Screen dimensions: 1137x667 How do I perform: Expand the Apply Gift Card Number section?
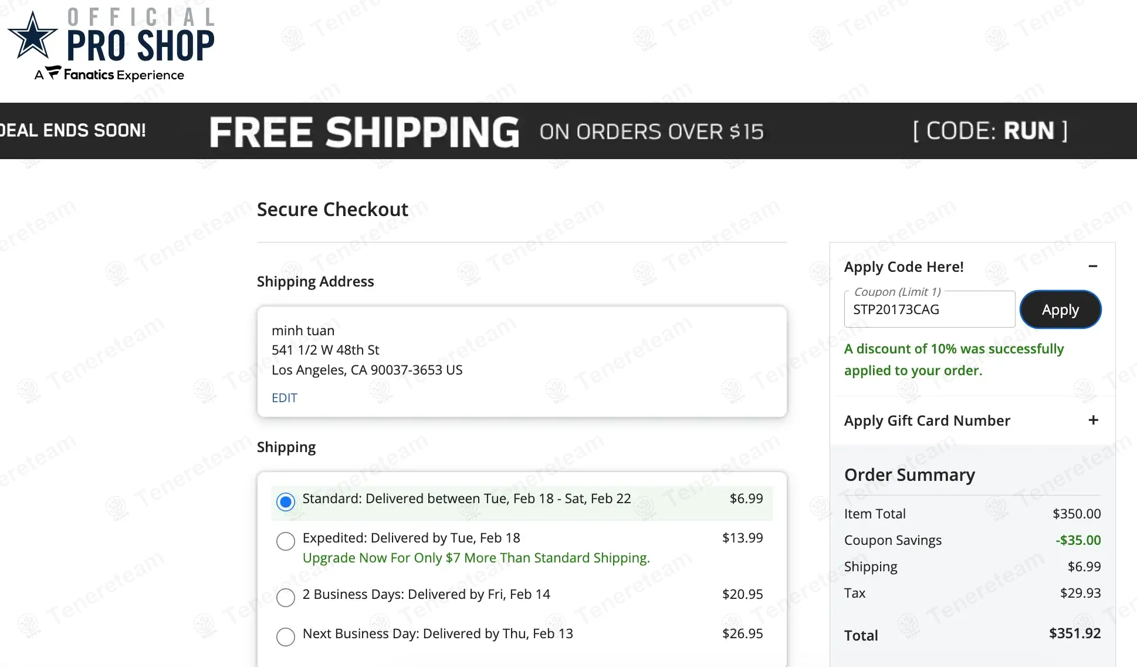[1093, 420]
